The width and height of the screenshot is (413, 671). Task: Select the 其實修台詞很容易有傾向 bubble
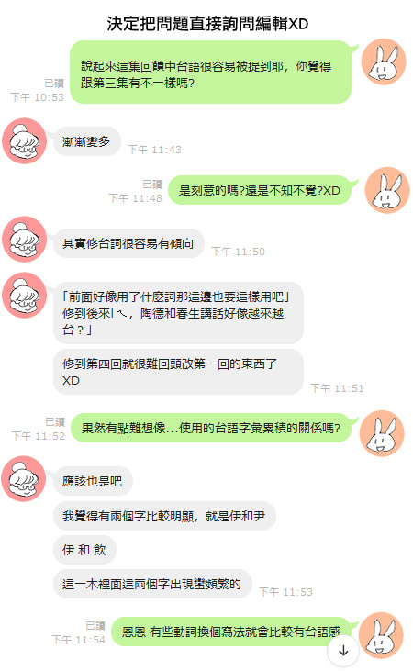128,243
